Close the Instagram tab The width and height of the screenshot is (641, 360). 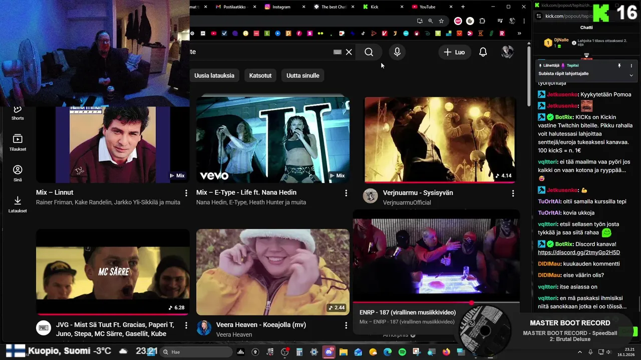pos(303,7)
